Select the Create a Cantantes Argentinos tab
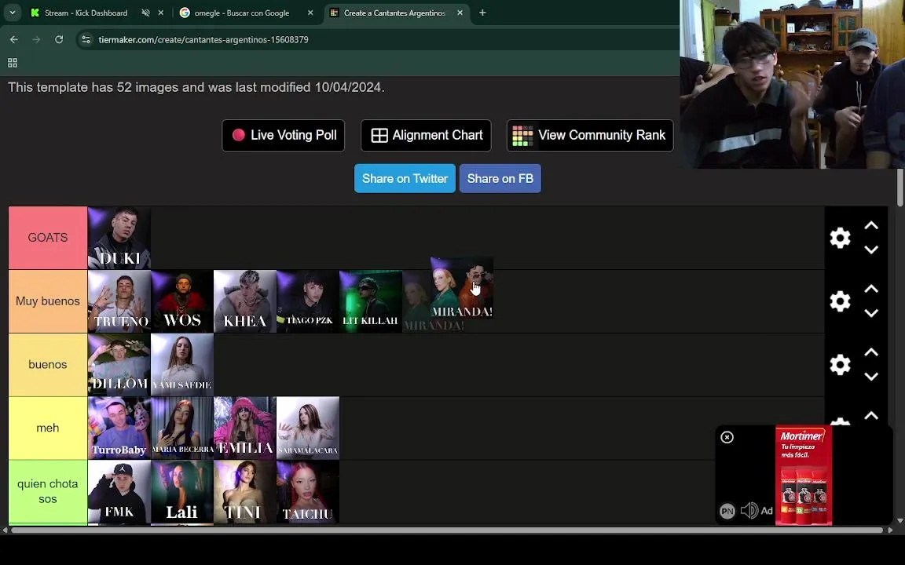905x565 pixels. pos(394,13)
